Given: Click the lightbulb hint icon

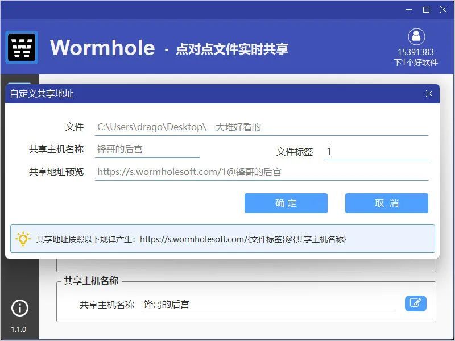Looking at the screenshot, I should pyautogui.click(x=23, y=239).
